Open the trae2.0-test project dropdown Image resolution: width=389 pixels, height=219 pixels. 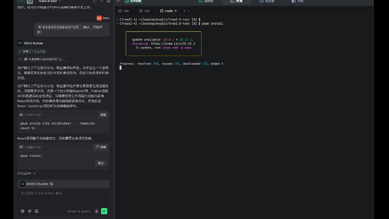click(x=50, y=1)
